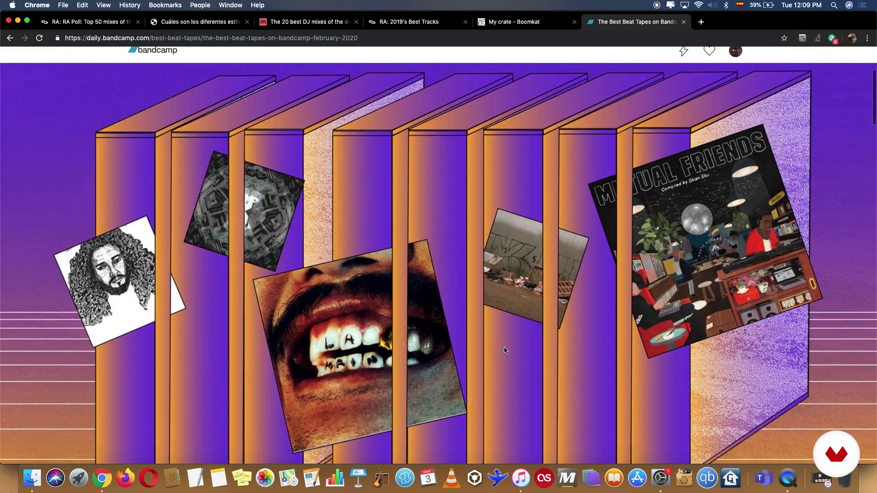Screen dimensions: 877x493
Task: Open the Chrome profile avatar
Action: point(852,38)
